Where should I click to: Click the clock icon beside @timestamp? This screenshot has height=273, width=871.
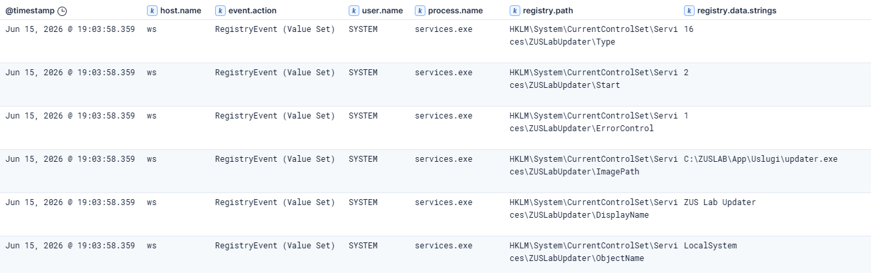(x=62, y=11)
